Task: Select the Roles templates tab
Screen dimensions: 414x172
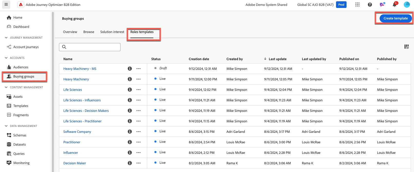Action: point(142,32)
